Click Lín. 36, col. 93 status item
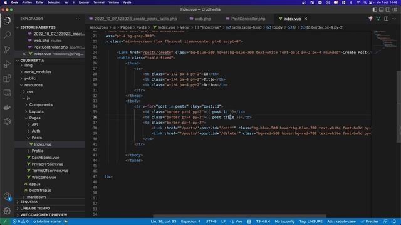Screen dimensions: 401x225 (163, 221)
